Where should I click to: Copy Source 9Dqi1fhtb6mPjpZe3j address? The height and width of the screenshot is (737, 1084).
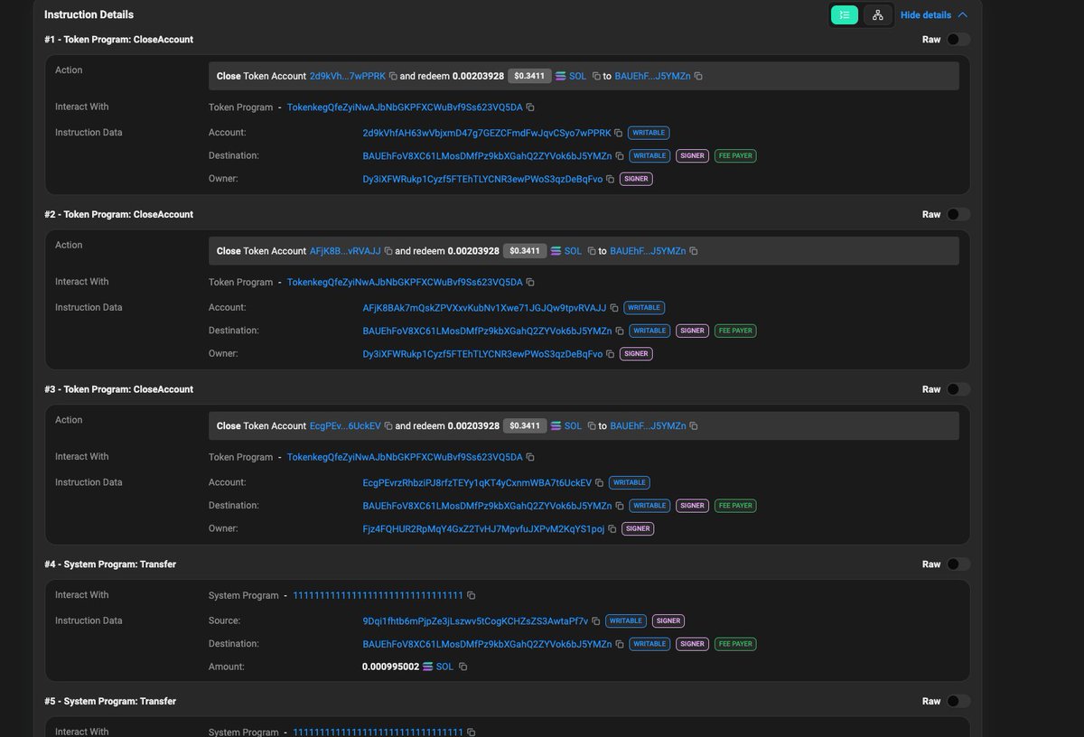click(x=596, y=621)
